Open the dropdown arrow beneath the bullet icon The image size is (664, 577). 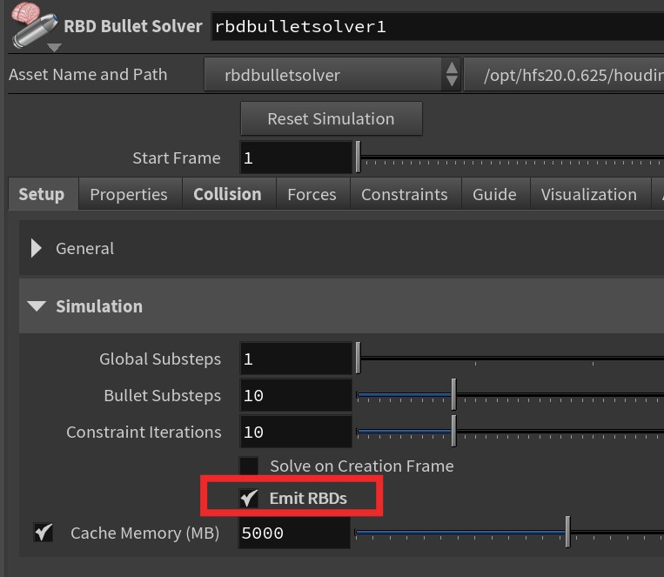tap(54, 48)
